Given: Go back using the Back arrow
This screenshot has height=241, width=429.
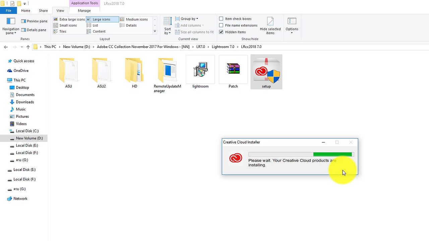Looking at the screenshot, I should point(6,47).
